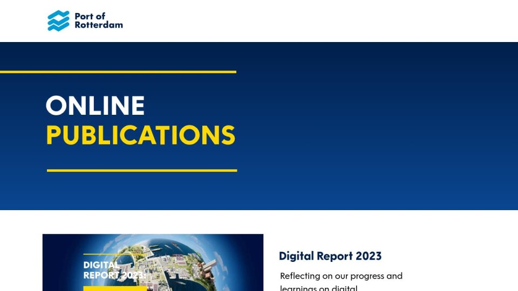Screen dimensions: 518x291
Task: Click the yellow 'PUBLICATIONS' heading text
Action: [x=141, y=135]
